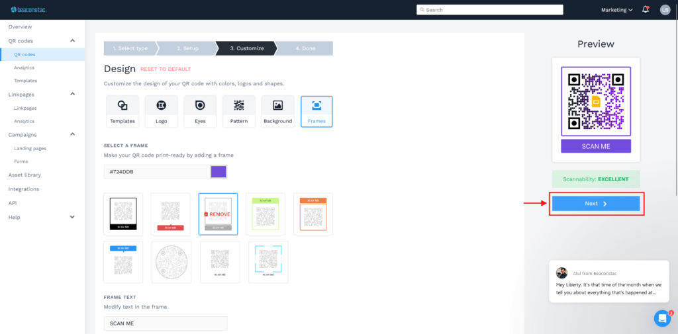Click the Scannability: EXCELLENT badge
Screen dimensions: 678x334
(x=596, y=179)
